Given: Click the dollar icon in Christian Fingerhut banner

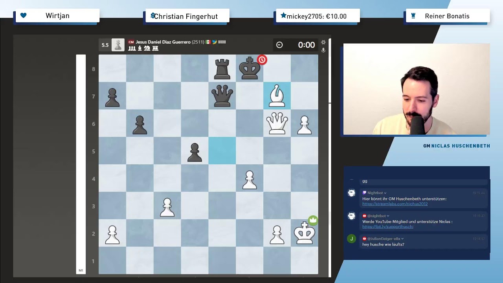Looking at the screenshot, I should point(153,16).
